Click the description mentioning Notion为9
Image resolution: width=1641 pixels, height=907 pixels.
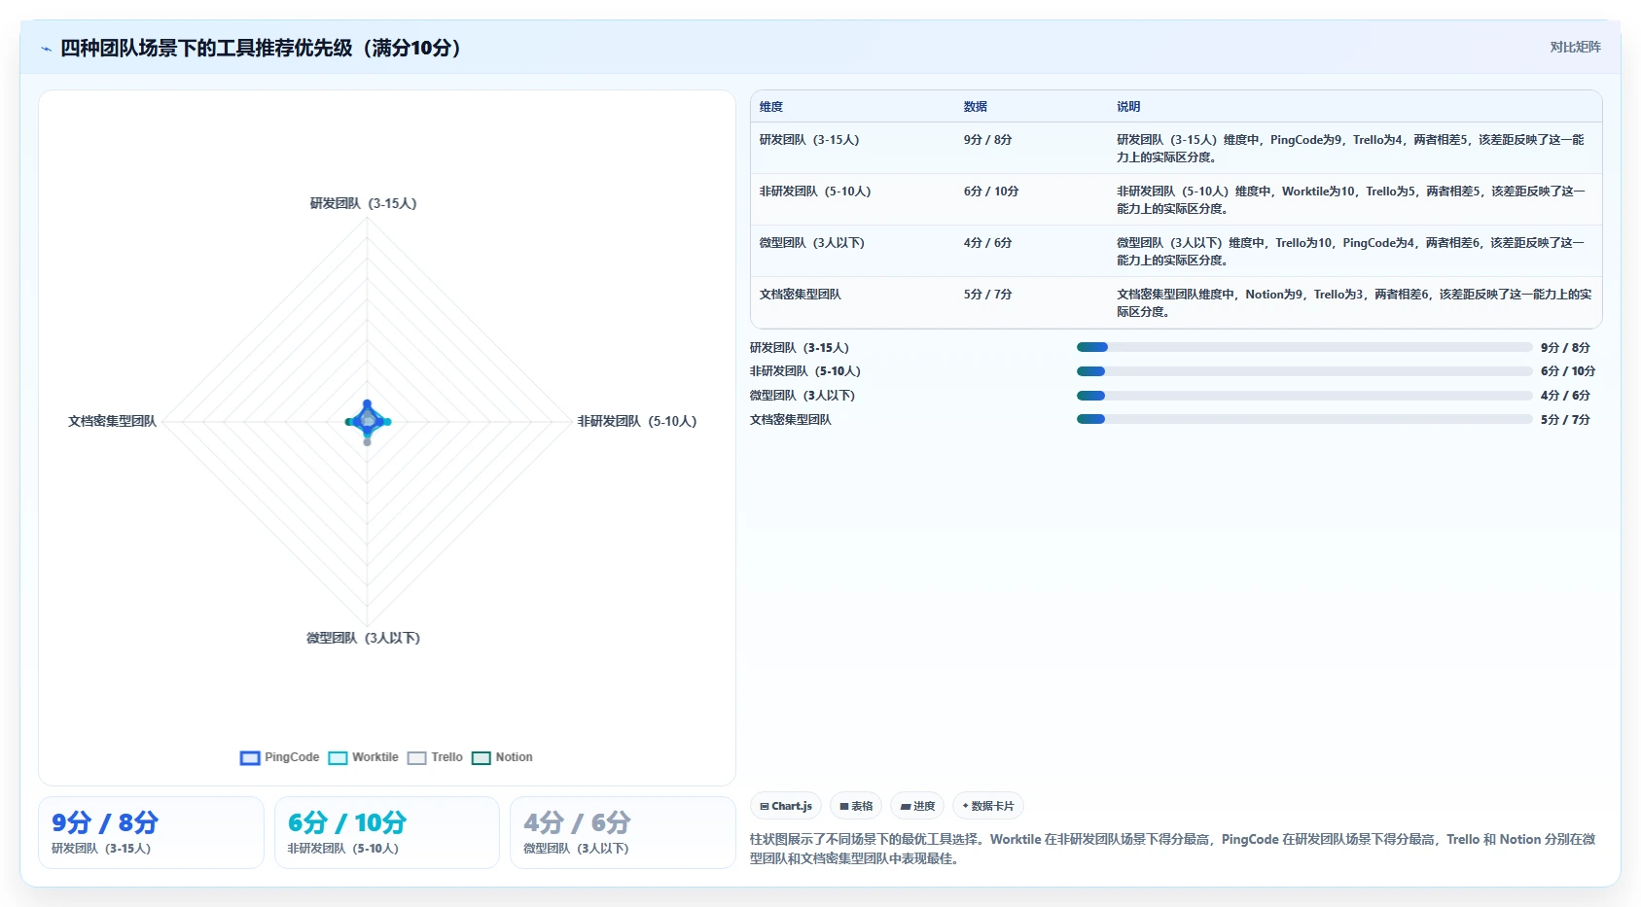pyautogui.click(x=1354, y=303)
